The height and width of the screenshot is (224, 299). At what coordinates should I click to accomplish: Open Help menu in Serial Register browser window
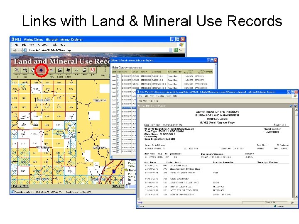point(175,96)
